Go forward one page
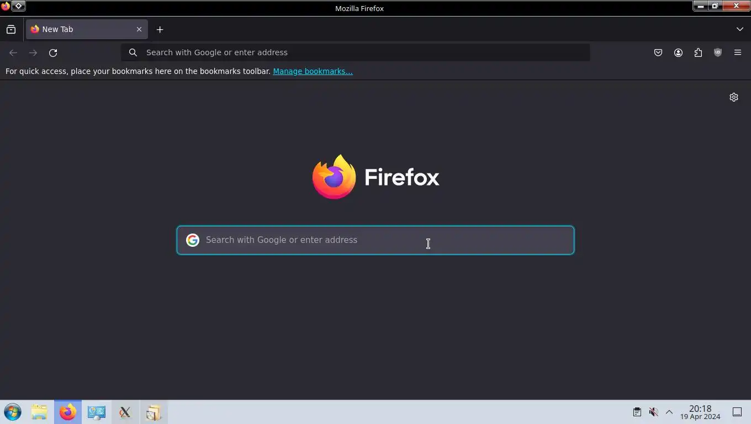The width and height of the screenshot is (751, 424). [x=33, y=52]
